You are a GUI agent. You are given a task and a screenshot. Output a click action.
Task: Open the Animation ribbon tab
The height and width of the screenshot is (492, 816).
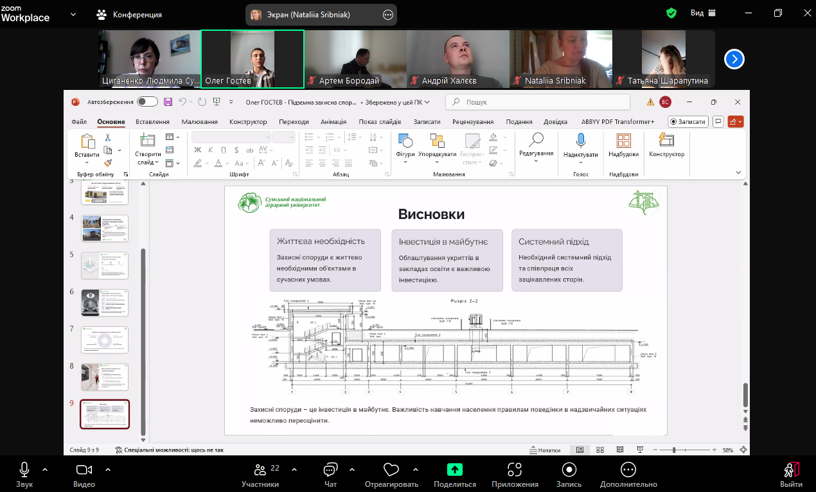click(x=333, y=121)
